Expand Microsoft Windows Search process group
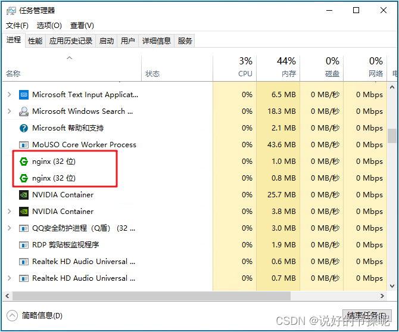Screen dimensions: 399x332 pos(9,111)
